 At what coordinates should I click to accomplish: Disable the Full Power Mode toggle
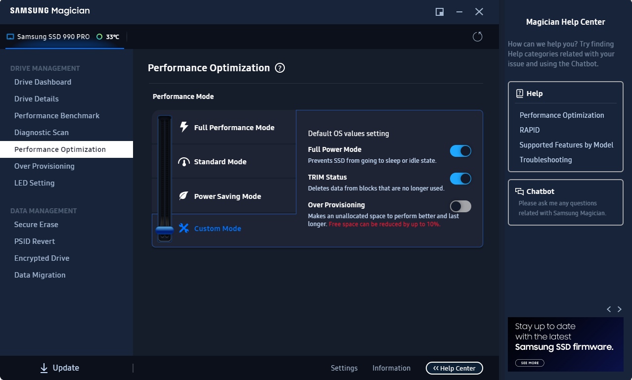[460, 150]
